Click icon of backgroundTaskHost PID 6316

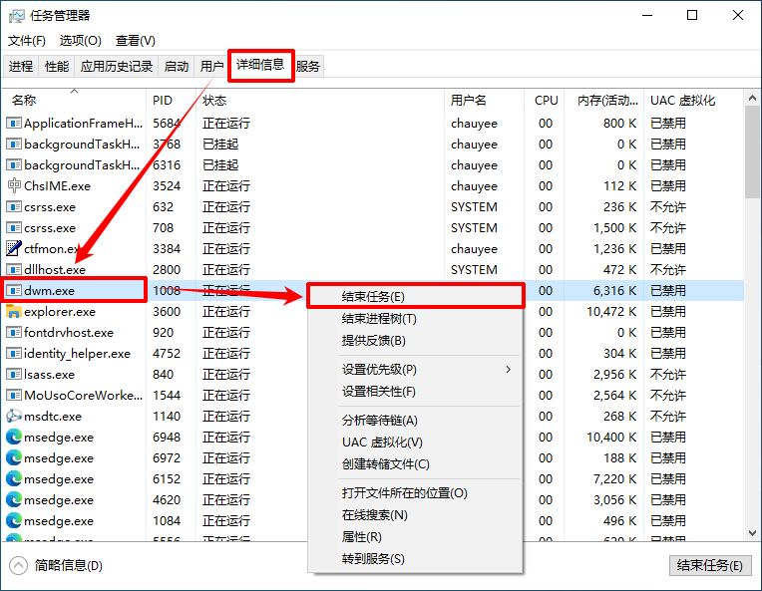point(14,165)
